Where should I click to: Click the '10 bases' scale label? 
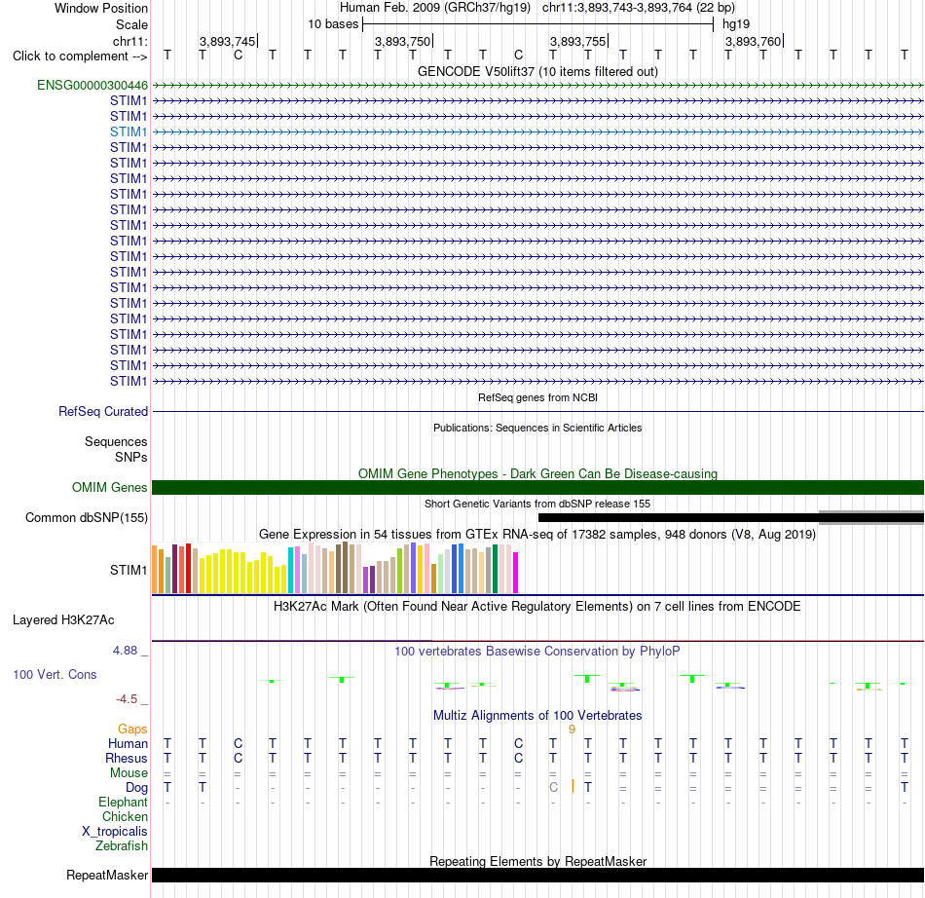click(333, 24)
